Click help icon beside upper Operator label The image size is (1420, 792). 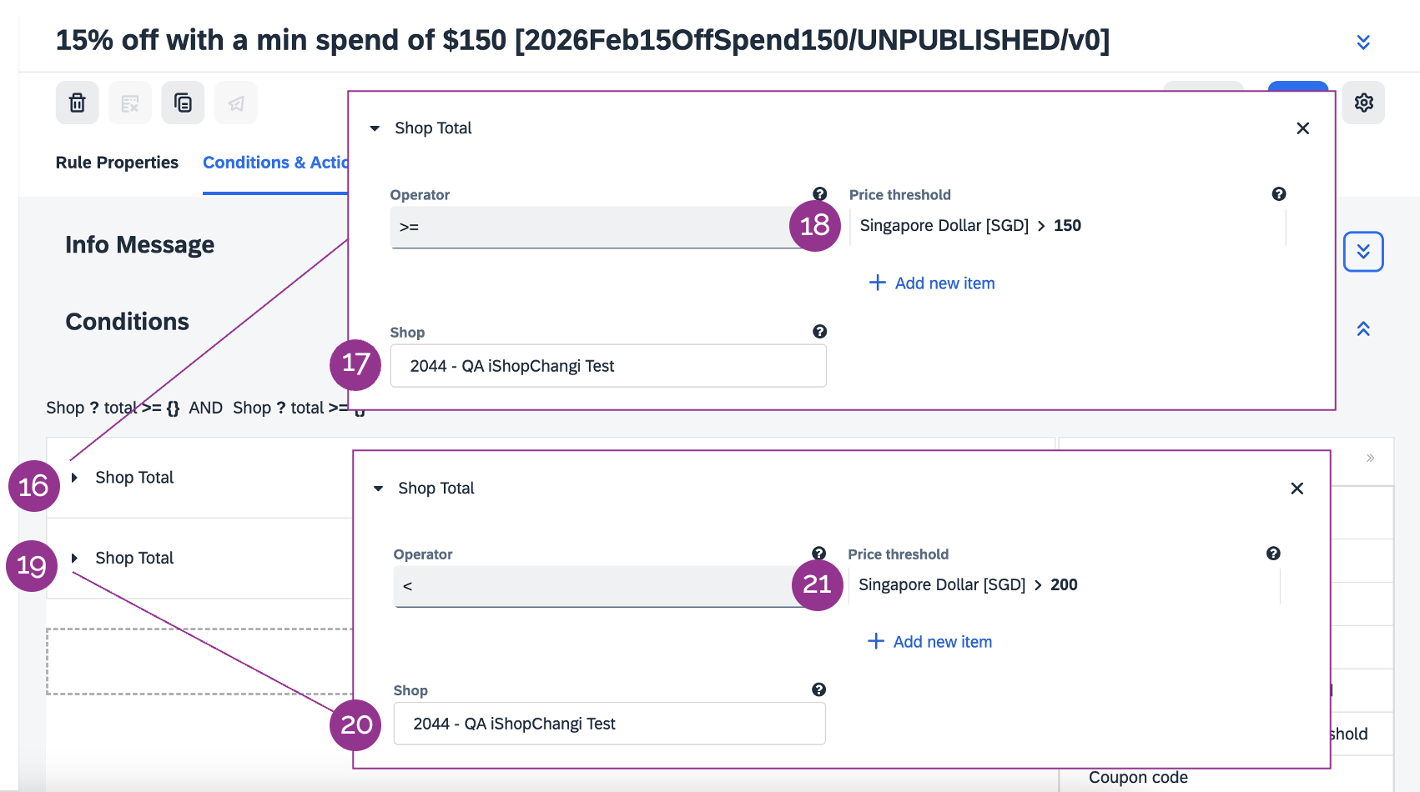coord(819,194)
